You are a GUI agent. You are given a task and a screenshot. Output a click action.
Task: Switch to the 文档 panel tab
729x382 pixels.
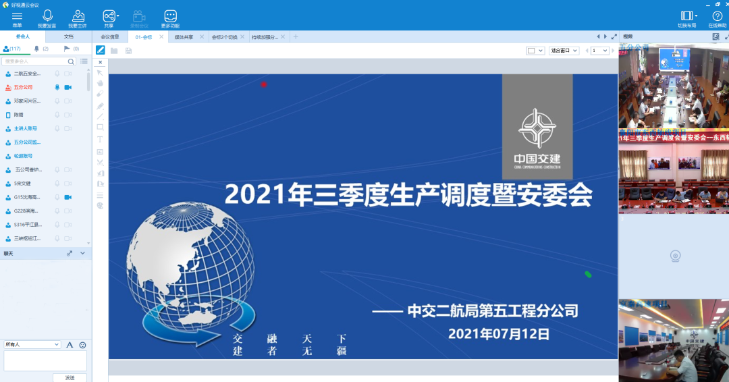(69, 36)
